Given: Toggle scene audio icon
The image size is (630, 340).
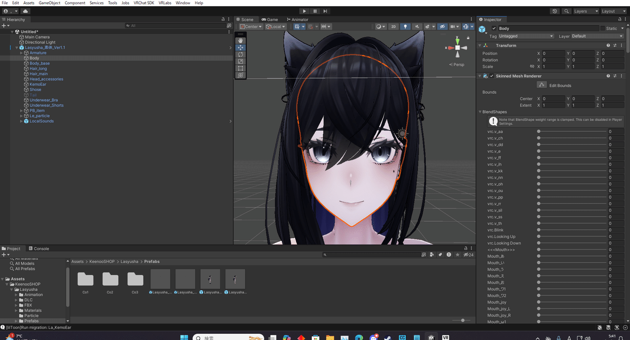Looking at the screenshot, I should [416, 27].
